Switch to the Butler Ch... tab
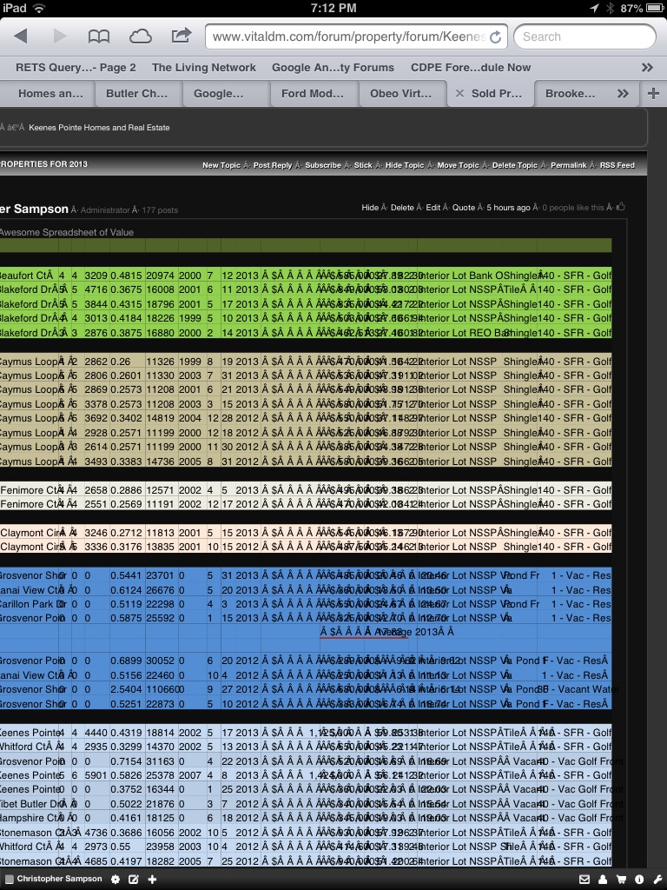The width and height of the screenshot is (667, 890). click(136, 93)
